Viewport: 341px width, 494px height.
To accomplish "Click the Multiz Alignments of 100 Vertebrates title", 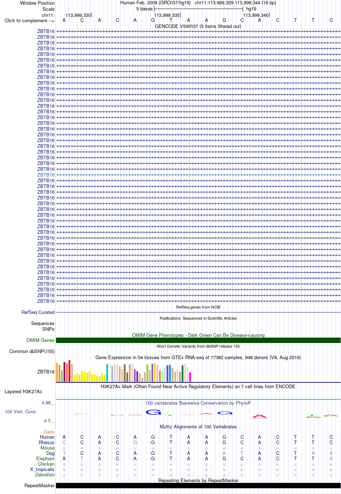I will point(198,427).
